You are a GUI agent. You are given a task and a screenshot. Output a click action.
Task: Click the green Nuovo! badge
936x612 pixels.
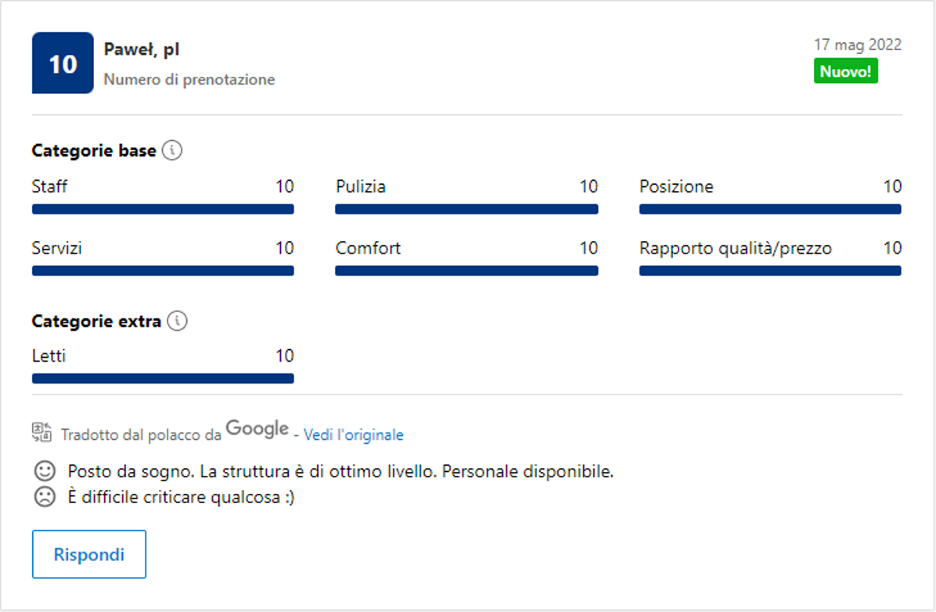pos(845,72)
